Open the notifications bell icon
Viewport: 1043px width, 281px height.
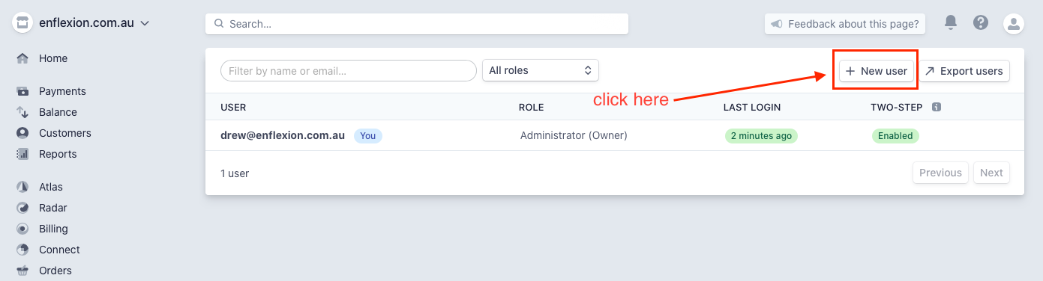[x=951, y=22]
